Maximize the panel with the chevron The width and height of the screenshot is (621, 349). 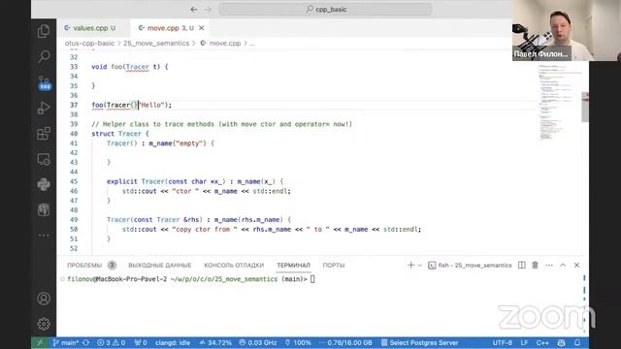click(563, 265)
